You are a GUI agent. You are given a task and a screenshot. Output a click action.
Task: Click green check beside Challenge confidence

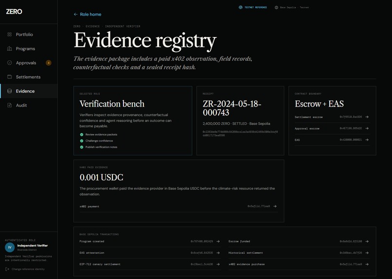click(82, 141)
